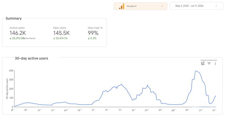The image size is (227, 121).
Task: Click the 10K y-axis label
Action: 11,98
